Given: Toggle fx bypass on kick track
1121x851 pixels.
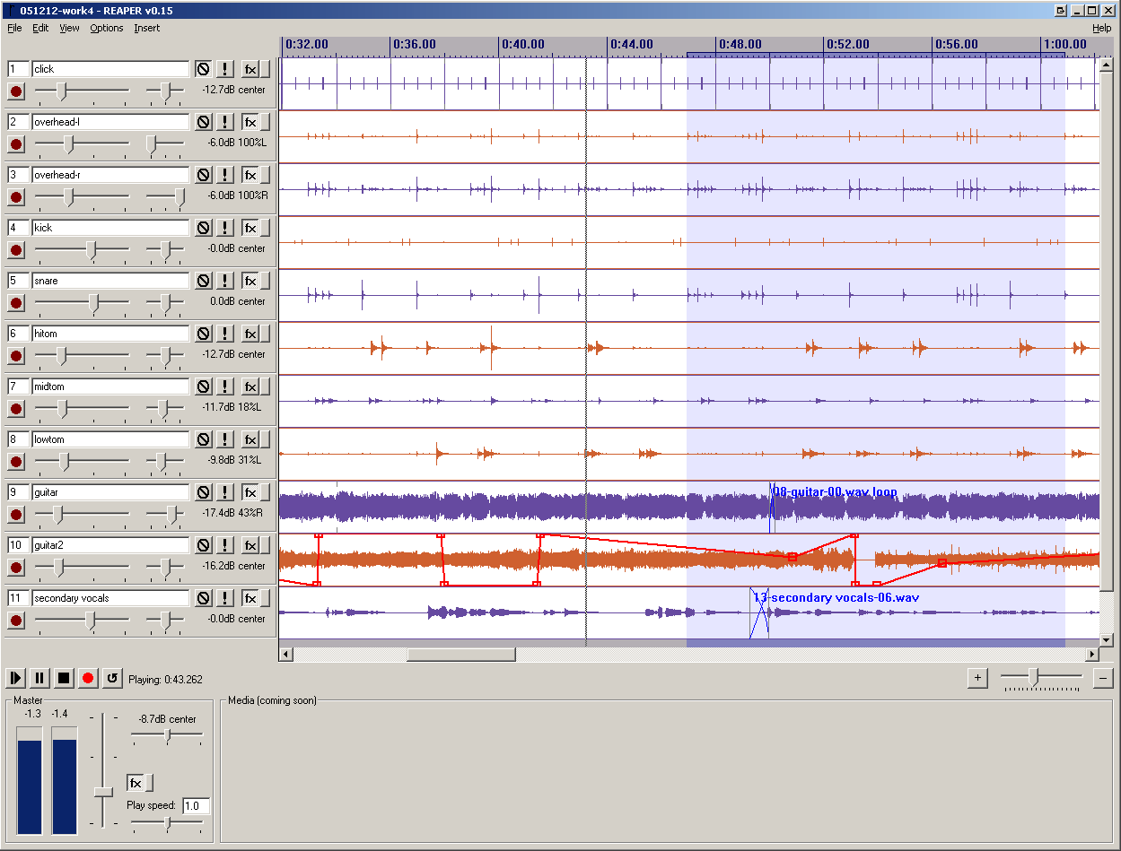Looking at the screenshot, I should point(265,228).
